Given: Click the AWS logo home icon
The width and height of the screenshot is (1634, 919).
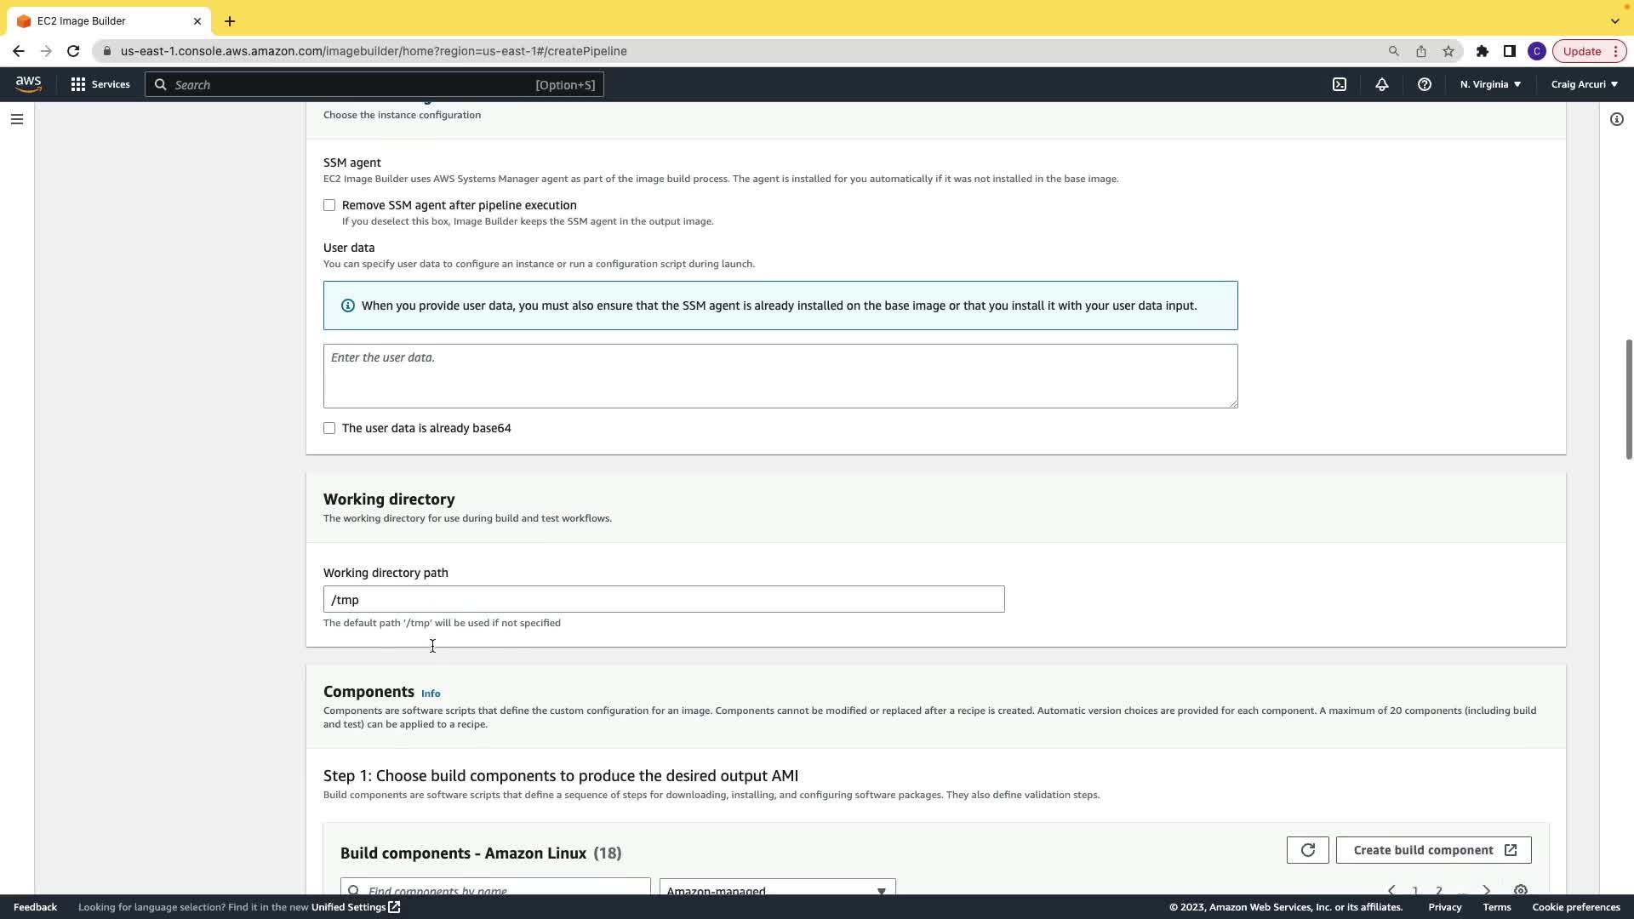Looking at the screenshot, I should (x=28, y=83).
